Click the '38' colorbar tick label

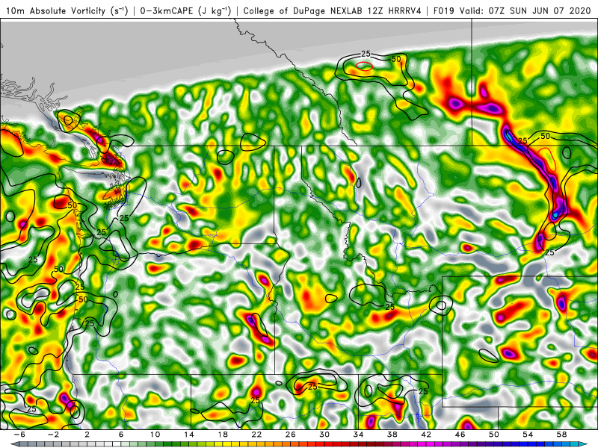[x=392, y=435]
